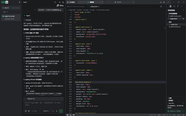Open the MVP-PLAN.md (Preview) editor tab
This screenshot has height=116, width=186.
point(77,6)
